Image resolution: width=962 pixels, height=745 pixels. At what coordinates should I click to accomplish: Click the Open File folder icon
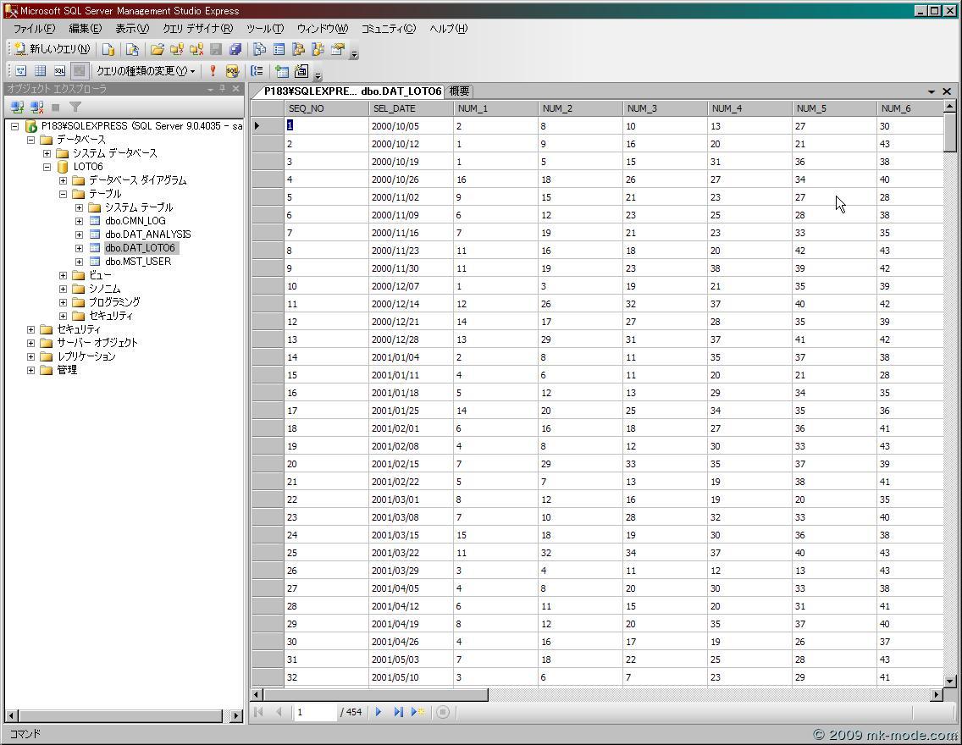point(157,49)
